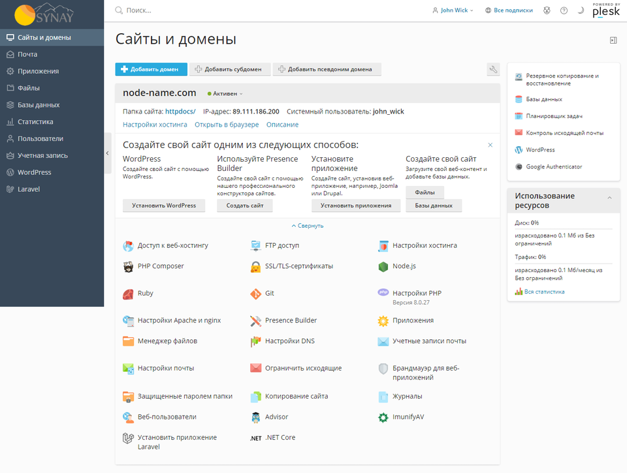Screen dimensions: 627x473
Task: Click the help question mark icon
Action: point(564,10)
